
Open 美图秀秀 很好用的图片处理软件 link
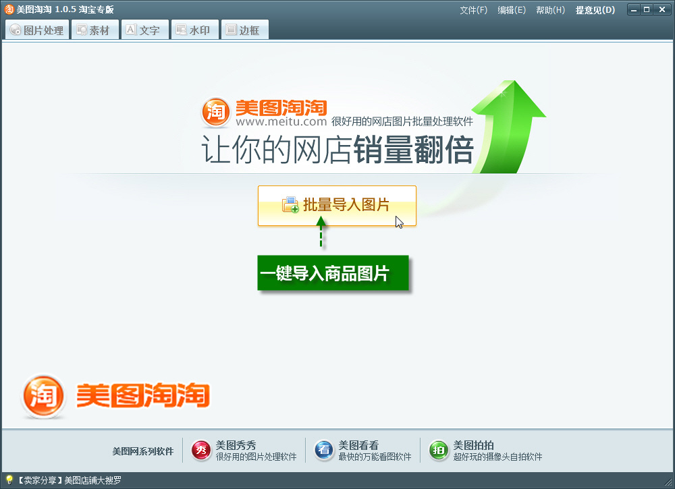[x=256, y=451]
